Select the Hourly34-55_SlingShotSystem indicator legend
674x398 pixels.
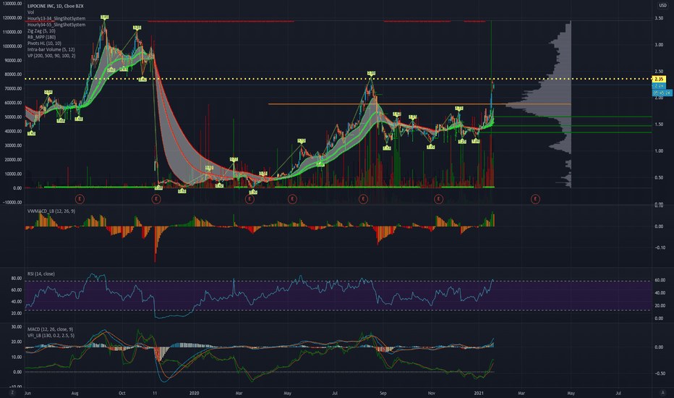point(56,25)
